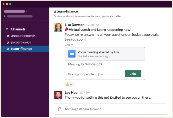The width and height of the screenshot is (173, 118).
Task: Click the thumbs up reaction with 8
Action: point(69,85)
